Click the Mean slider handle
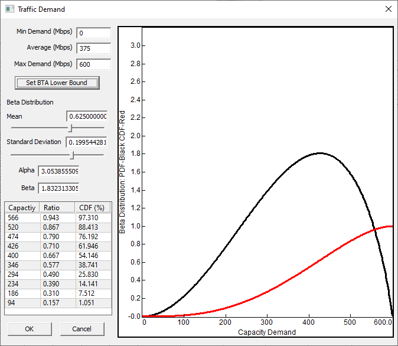The image size is (398, 346). 70,127
